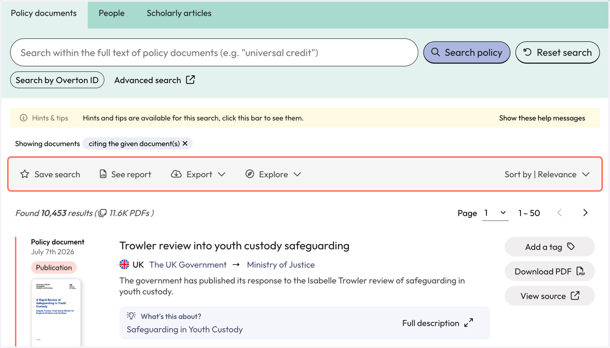Open the Page number dropdown
610x348 pixels.
tap(495, 213)
